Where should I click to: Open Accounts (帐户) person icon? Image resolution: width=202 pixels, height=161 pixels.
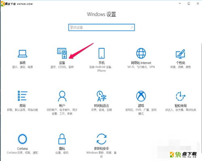point(62,96)
